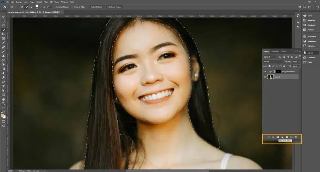Screen dimensions: 320x172
Task: Click the search icon at top right
Action: click(305, 7)
